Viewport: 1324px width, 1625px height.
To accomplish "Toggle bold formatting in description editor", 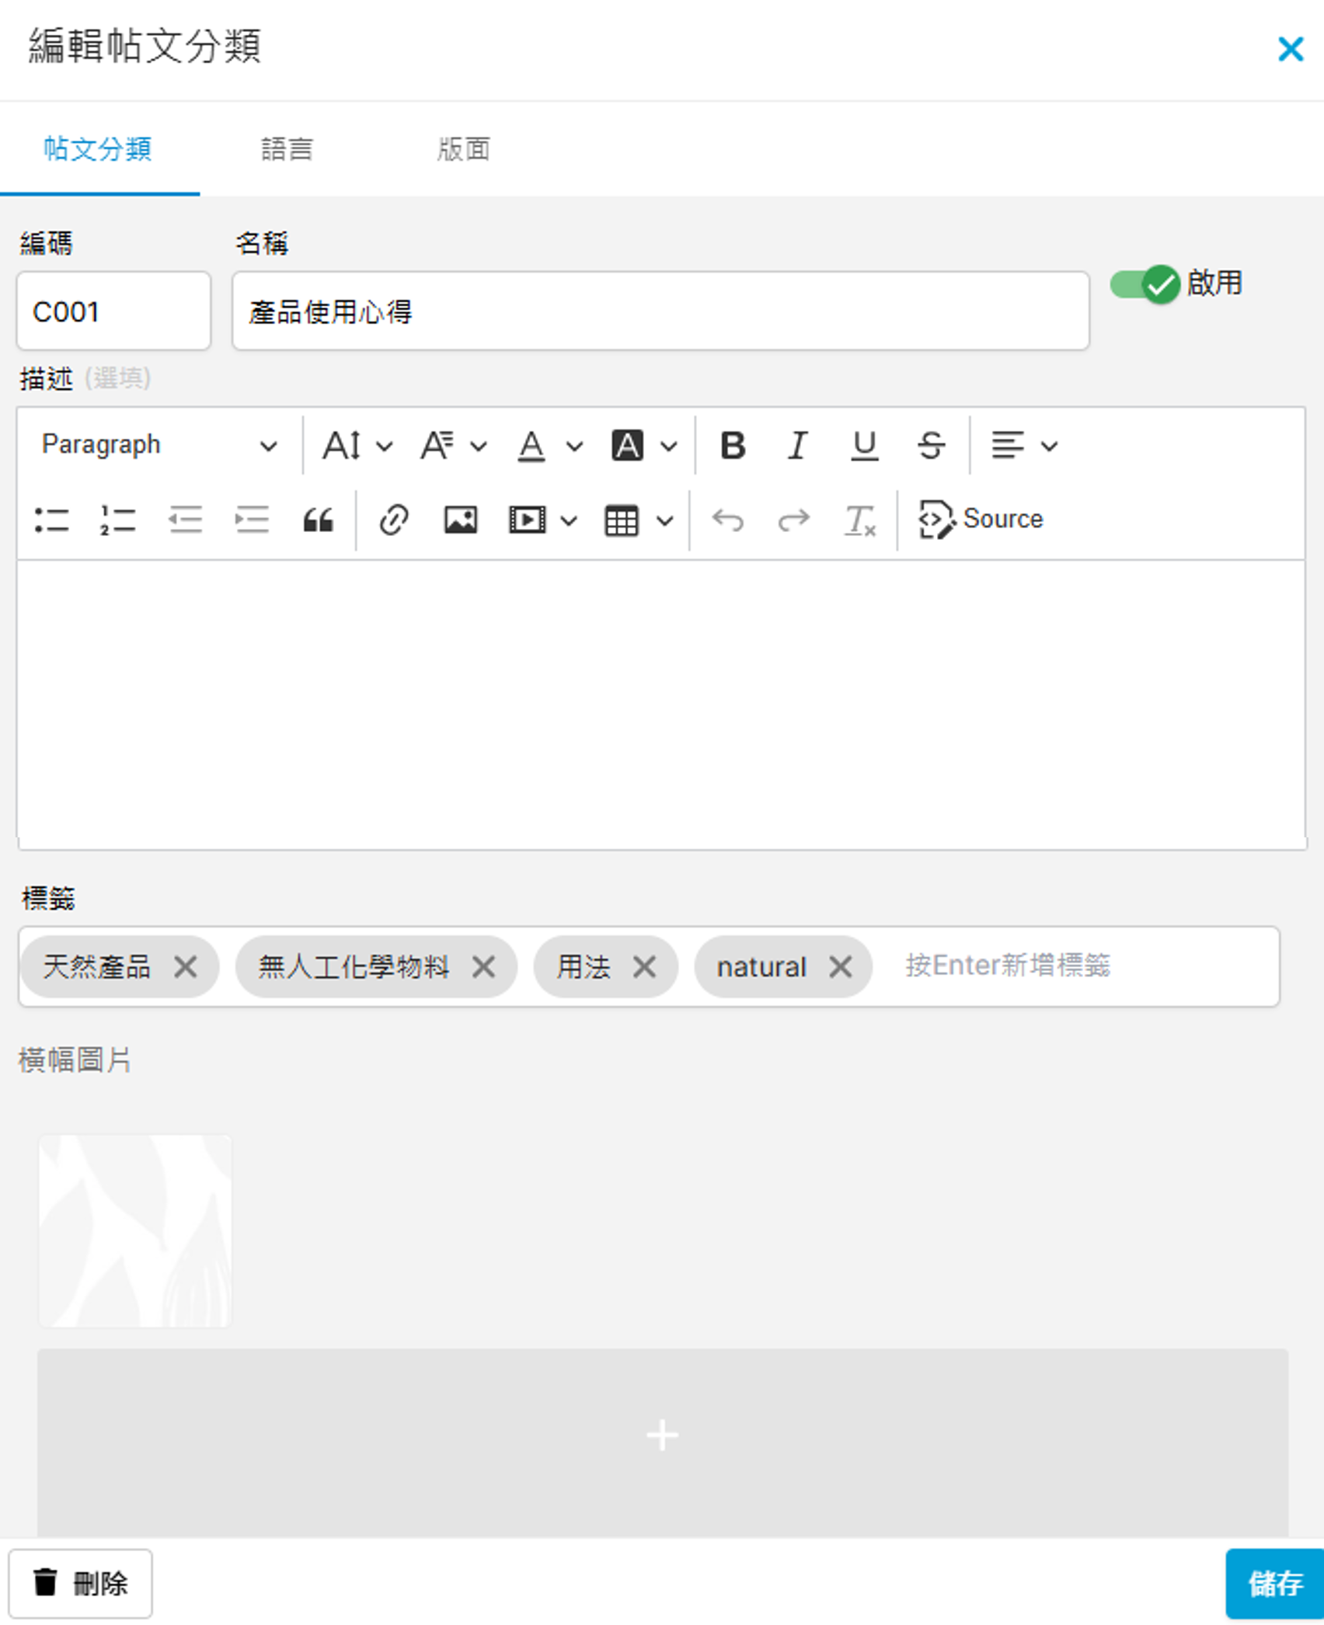I will point(733,446).
